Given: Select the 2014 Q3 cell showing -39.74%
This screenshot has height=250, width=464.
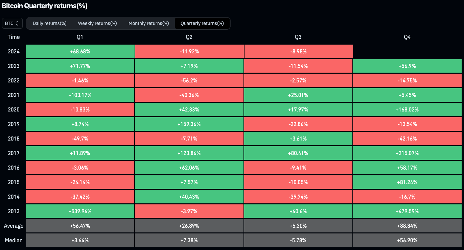Looking at the screenshot, I should point(298,197).
